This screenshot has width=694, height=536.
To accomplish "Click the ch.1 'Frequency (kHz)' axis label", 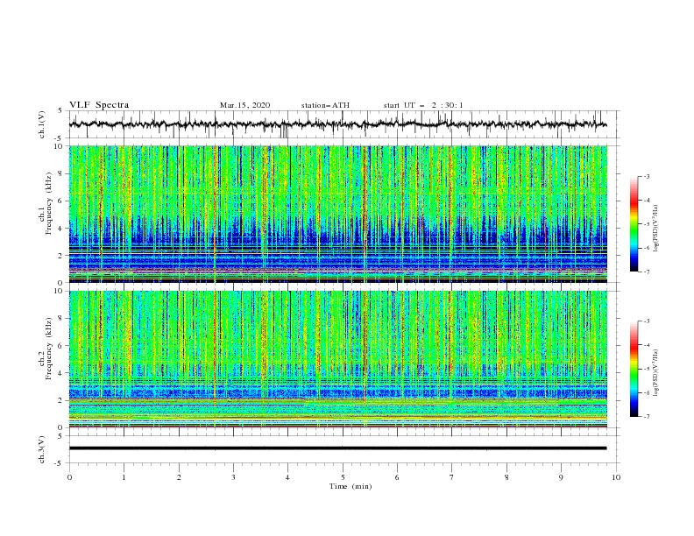I will (x=48, y=204).
